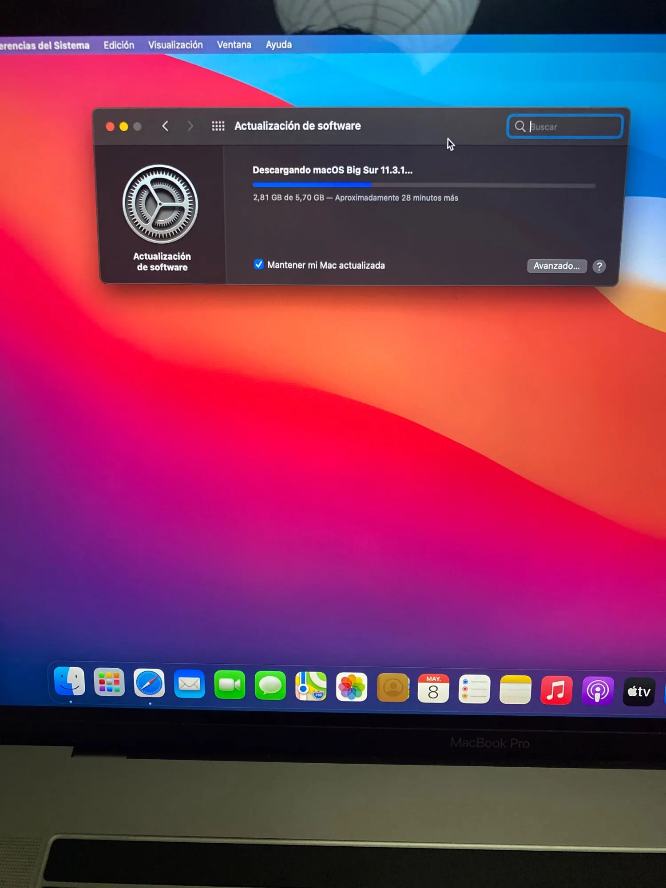Open Messages in the Dock

pyautogui.click(x=270, y=686)
